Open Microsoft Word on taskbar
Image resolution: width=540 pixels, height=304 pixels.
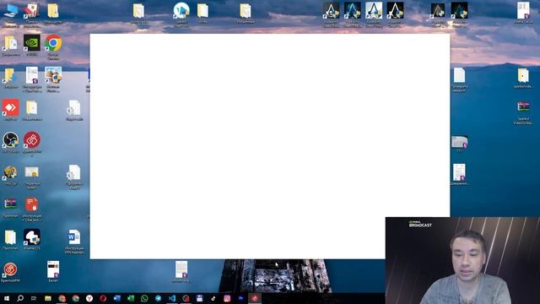[117, 298]
